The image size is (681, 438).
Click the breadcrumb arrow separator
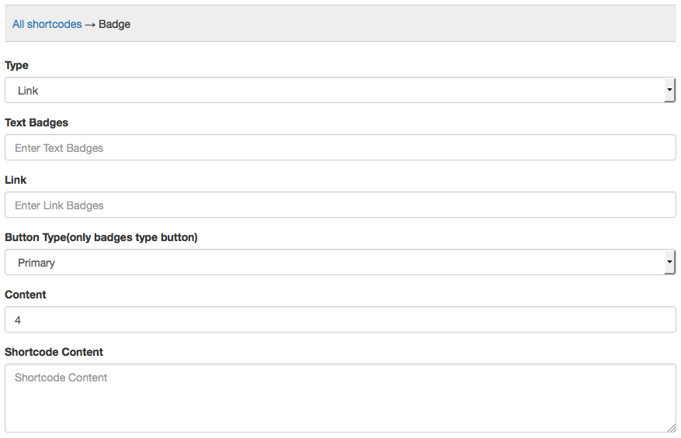[x=90, y=24]
